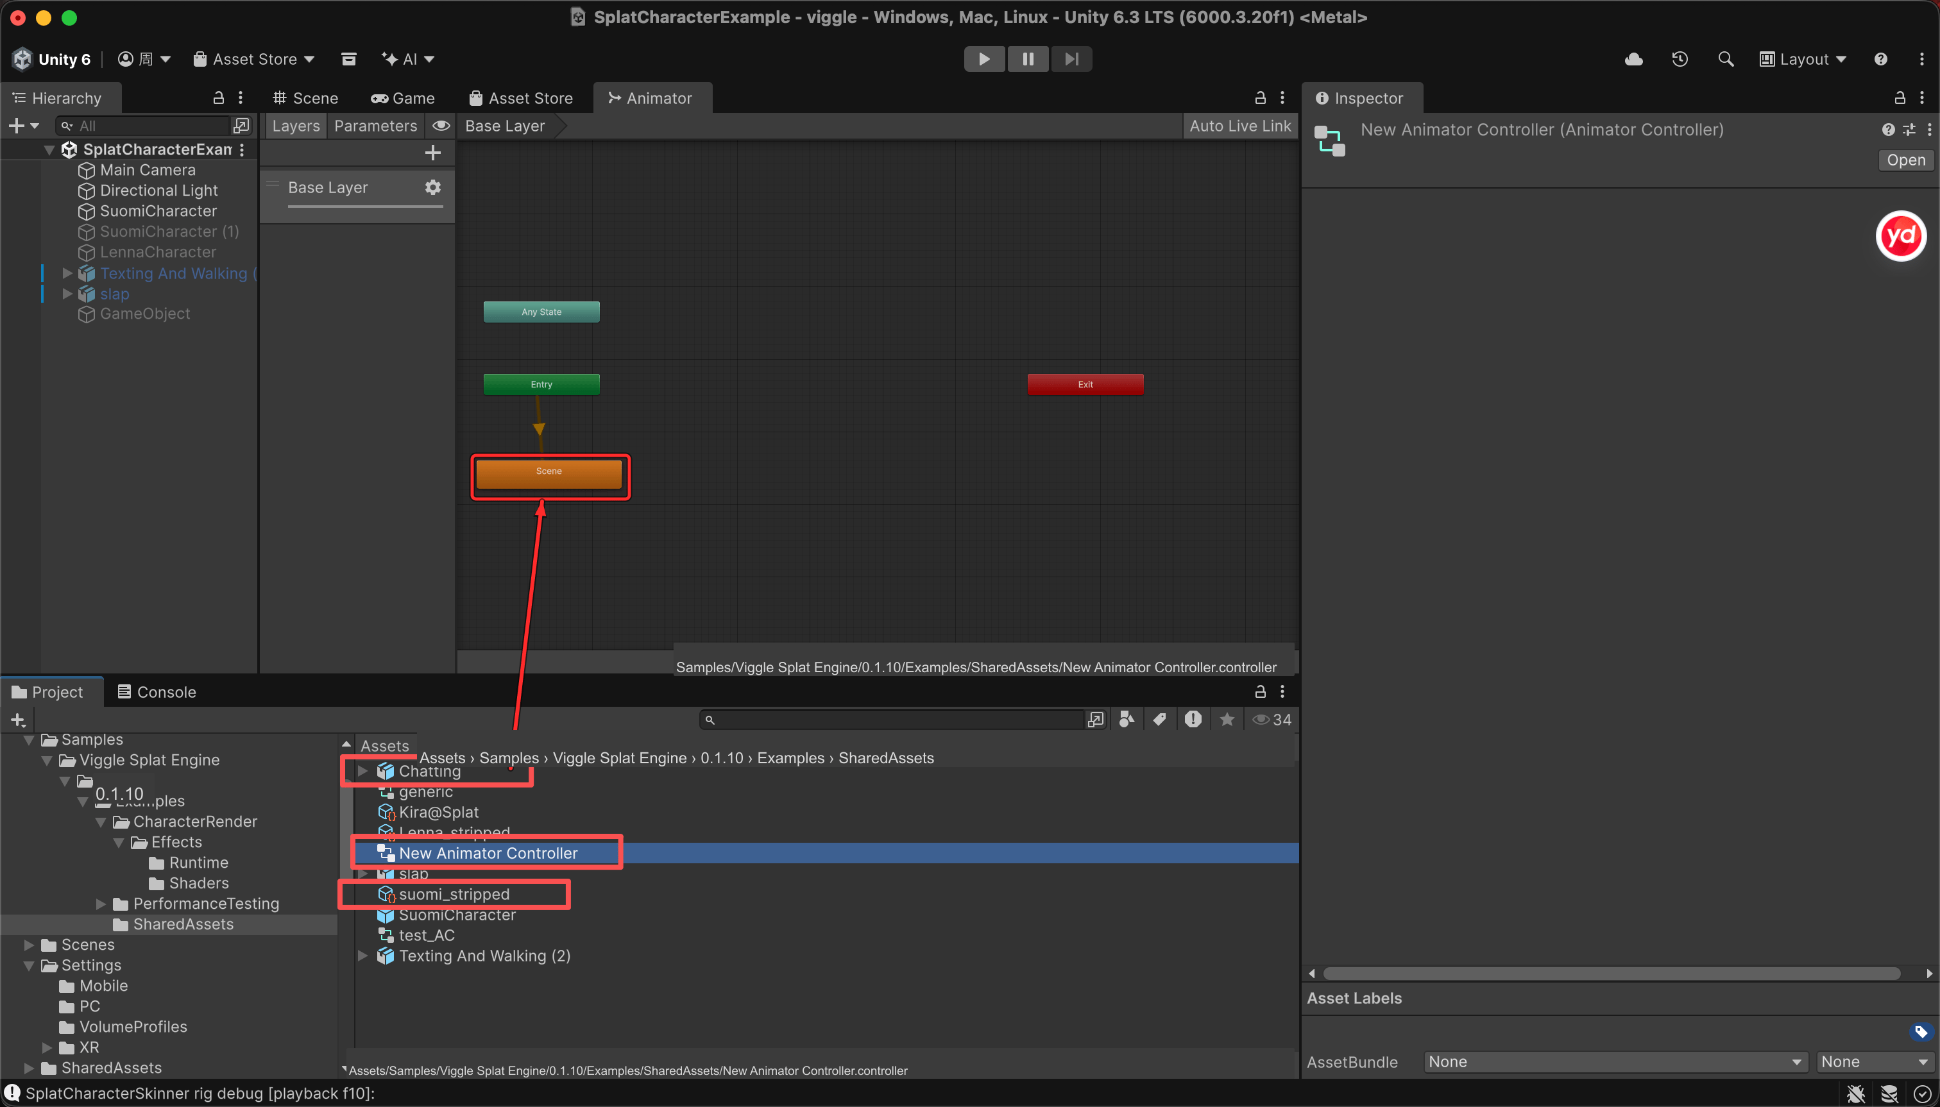Screen dimensions: 1940x1107
Task: Expand the slap object in Hierarchy
Action: click(67, 294)
